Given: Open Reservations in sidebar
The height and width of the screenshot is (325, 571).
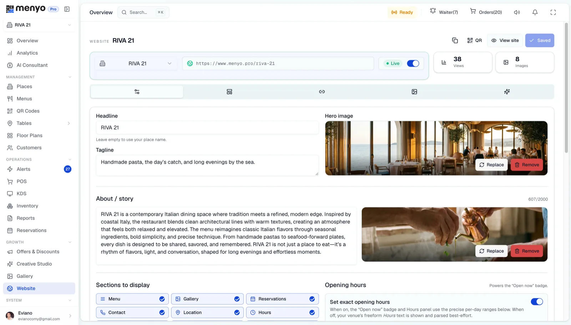Looking at the screenshot, I should tap(39, 231).
